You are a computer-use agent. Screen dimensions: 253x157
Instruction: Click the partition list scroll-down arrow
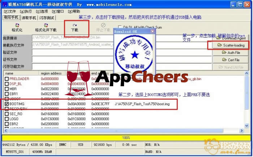coord(246,126)
